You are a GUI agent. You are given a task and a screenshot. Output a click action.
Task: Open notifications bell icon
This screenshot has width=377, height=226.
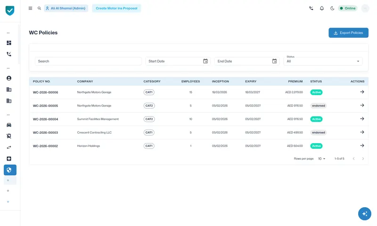[322, 8]
